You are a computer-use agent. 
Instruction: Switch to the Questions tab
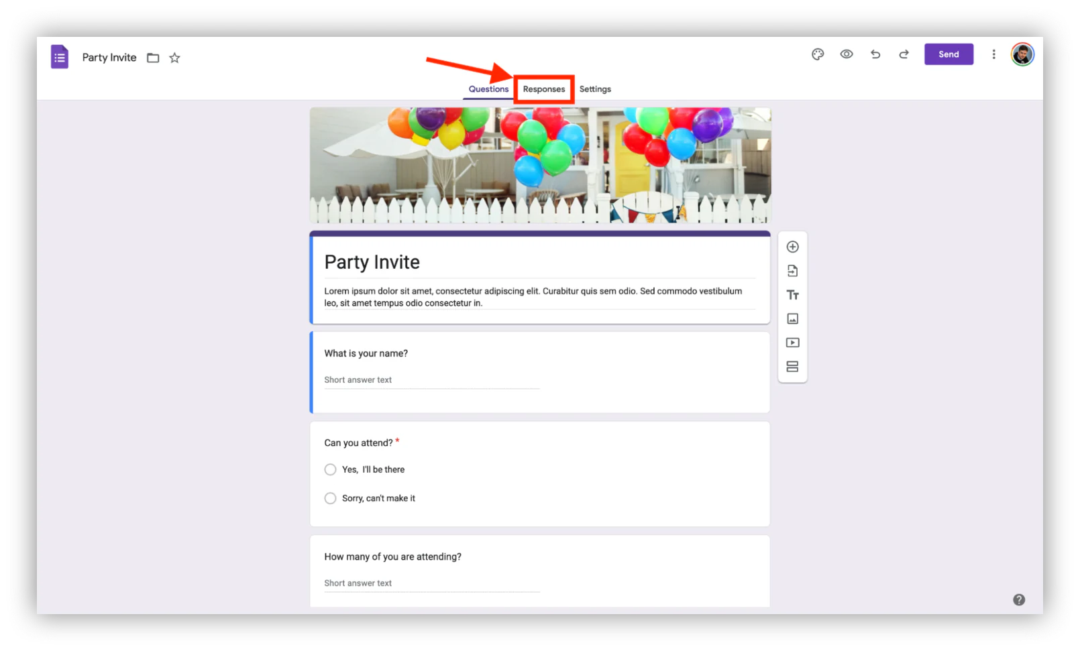pos(488,89)
